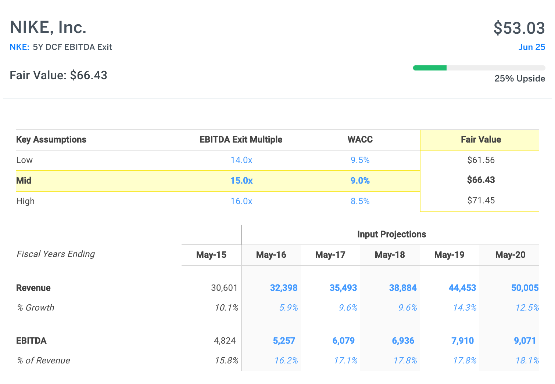This screenshot has width=555, height=384.
Task: Edit May-16 EBITDA 5,257
Action: click(x=284, y=341)
